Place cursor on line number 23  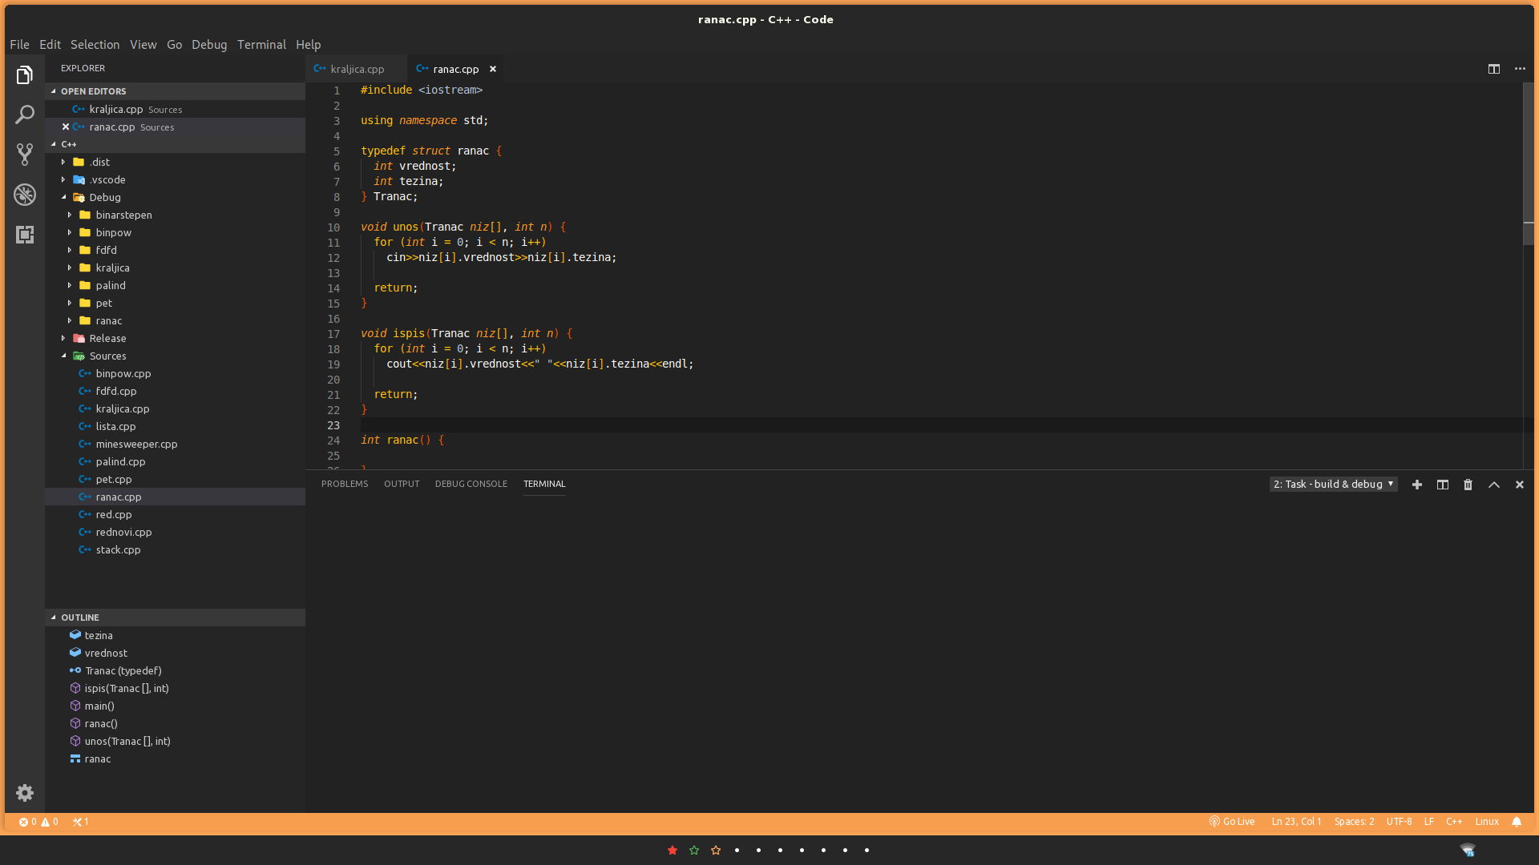pyautogui.click(x=333, y=425)
